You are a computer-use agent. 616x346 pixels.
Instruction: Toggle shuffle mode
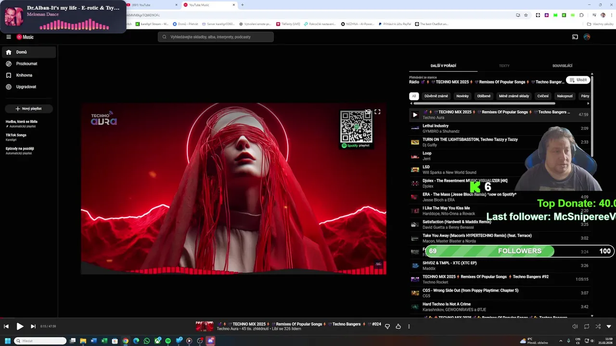tap(598, 326)
